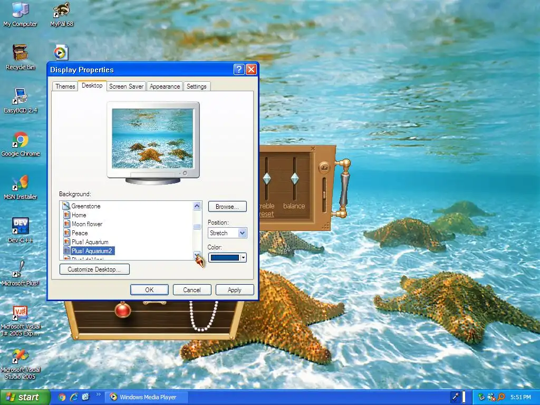Show the clock reading 5:51 PM

(520, 397)
